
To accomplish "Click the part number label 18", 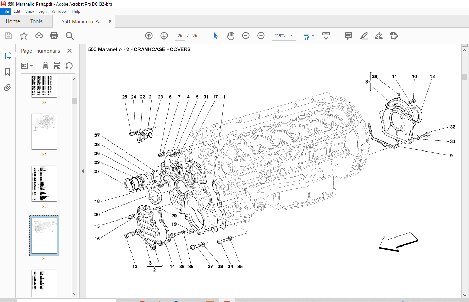I will point(97,201).
